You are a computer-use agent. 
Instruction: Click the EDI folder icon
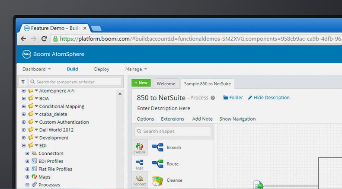tap(31, 145)
